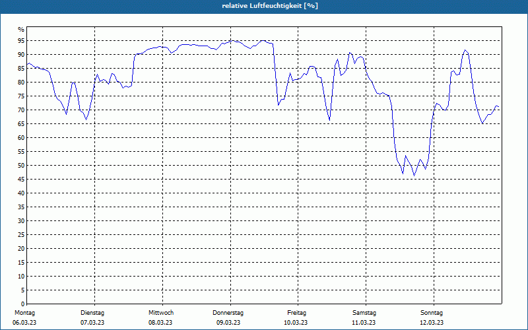The height and width of the screenshot is (330, 528).
Task: Click the 10 value on the y-axis
Action: tap(21, 276)
